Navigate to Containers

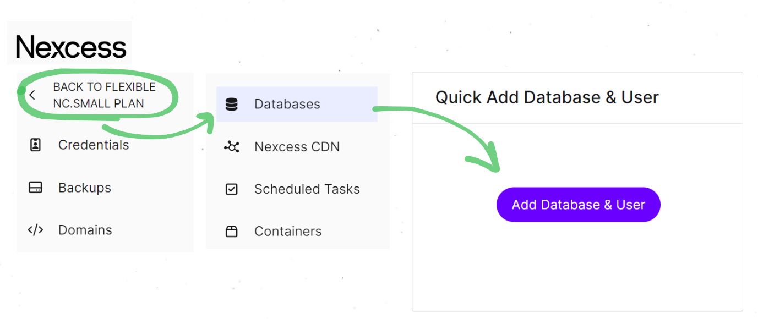287,231
